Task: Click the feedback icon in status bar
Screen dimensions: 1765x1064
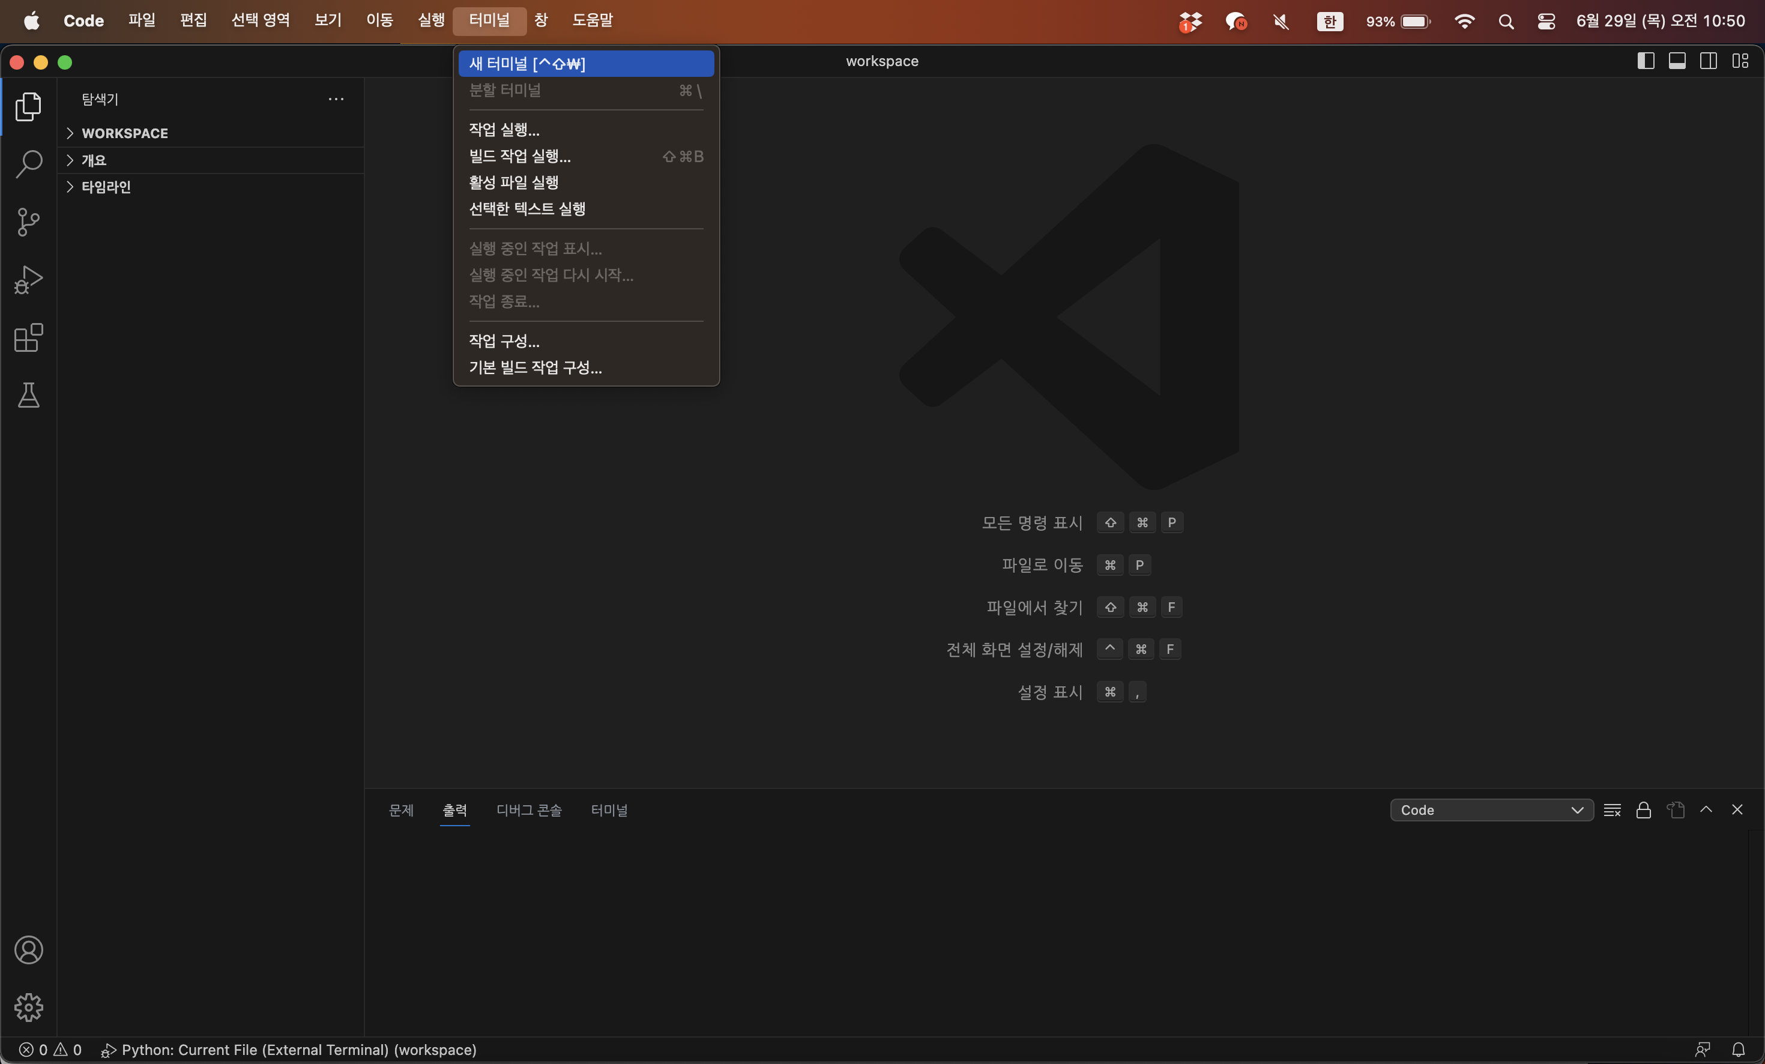Action: point(1703,1050)
